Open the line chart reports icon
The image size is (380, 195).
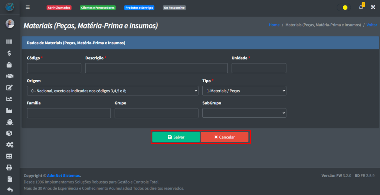(x=9, y=99)
